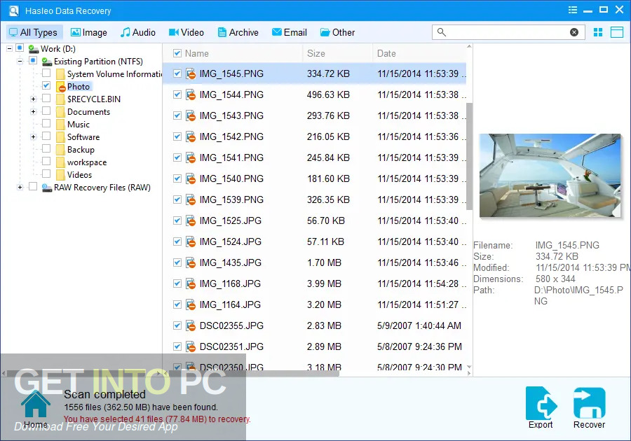Open the title bar menu icon
This screenshot has width=631, height=441.
(573, 10)
